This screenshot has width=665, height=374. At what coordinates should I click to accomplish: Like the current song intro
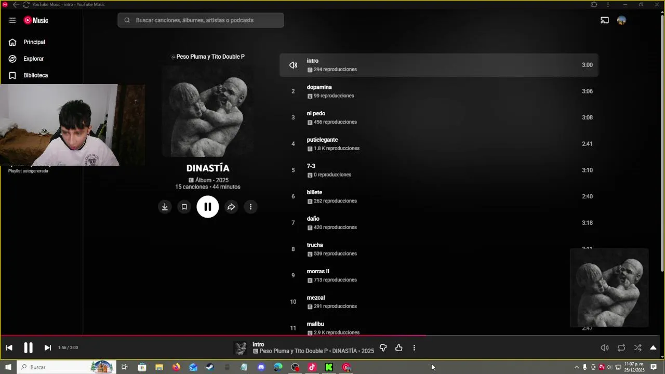(x=399, y=348)
